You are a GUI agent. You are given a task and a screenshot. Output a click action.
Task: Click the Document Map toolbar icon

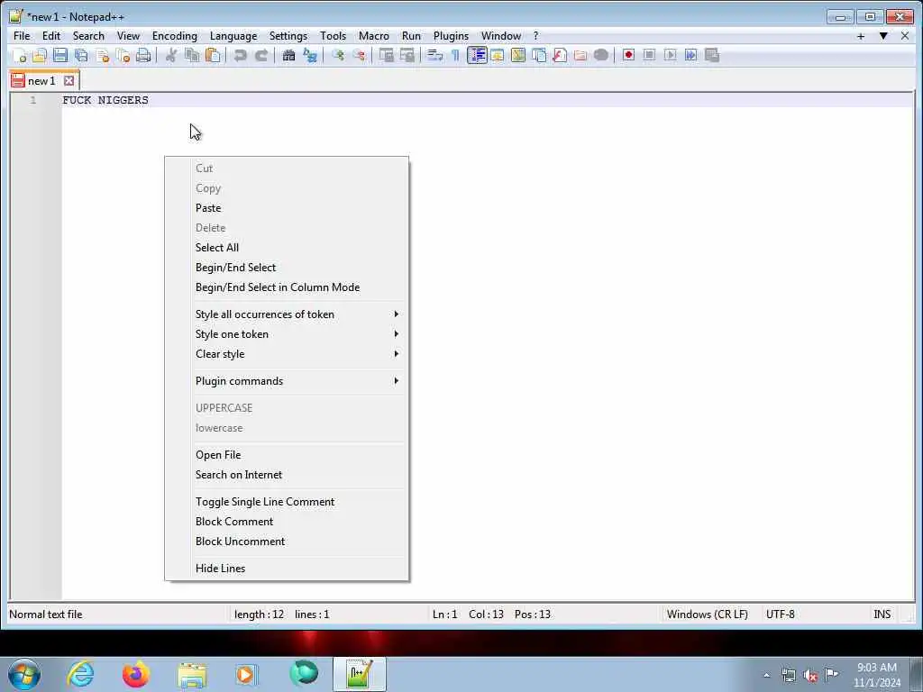(518, 55)
